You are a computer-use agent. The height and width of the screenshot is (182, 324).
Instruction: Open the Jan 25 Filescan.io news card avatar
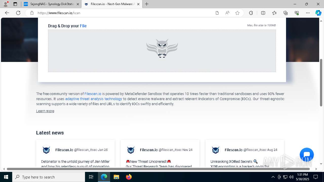46,150
